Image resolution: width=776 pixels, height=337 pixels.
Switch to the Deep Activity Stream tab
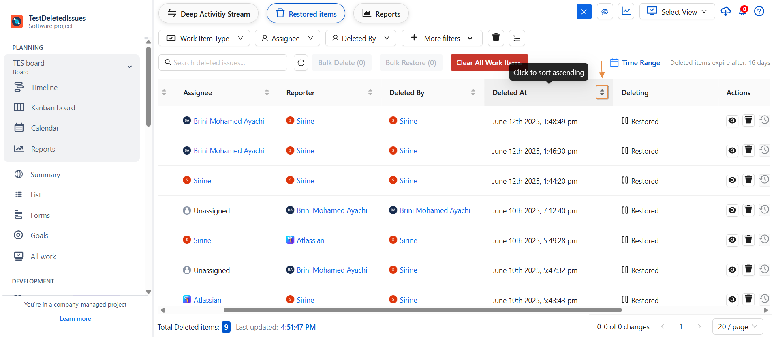[x=208, y=14]
